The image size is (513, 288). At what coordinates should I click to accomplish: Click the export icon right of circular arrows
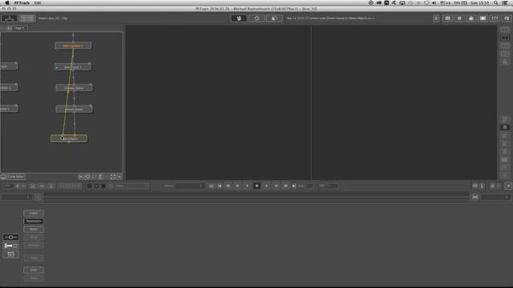[x=274, y=18]
